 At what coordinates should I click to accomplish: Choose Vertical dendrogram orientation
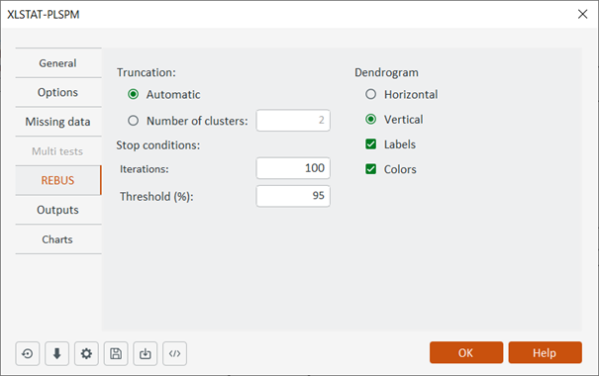(x=370, y=120)
